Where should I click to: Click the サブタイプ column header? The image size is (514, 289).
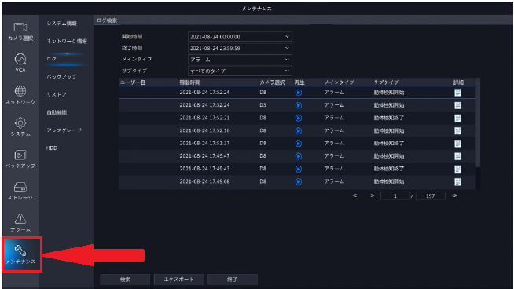click(386, 82)
